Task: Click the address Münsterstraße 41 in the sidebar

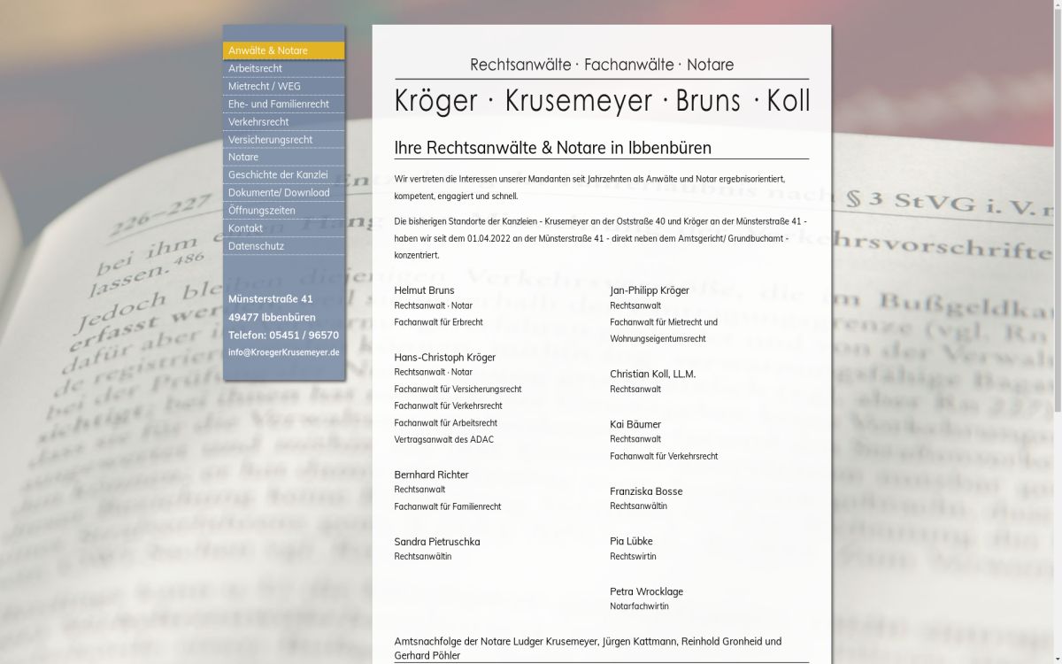Action: click(269, 298)
